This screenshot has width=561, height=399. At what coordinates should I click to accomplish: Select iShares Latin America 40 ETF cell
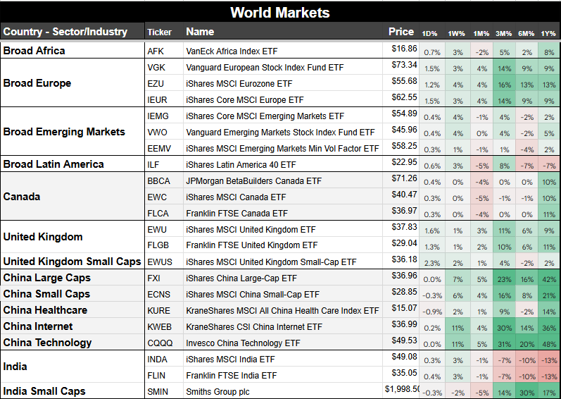283,164
